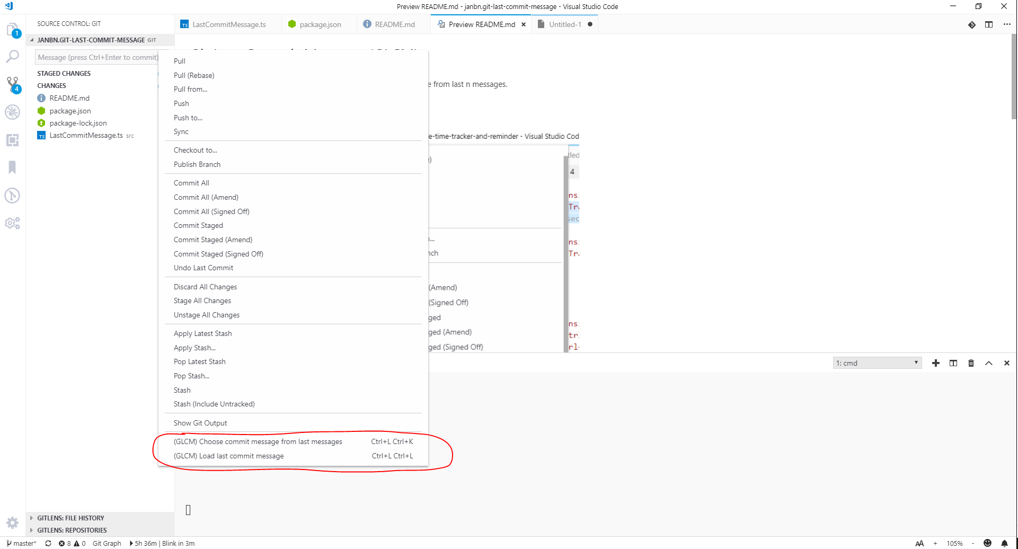Select Discard All Changes
Screen dimensions: 1018x549
[x=293, y=287]
